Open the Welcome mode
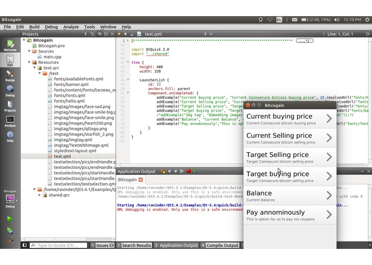372x265 pixels. click(10, 46)
